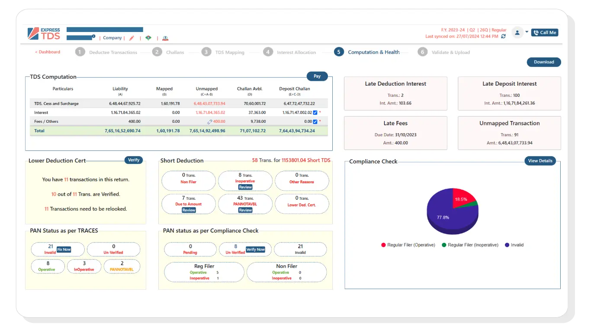The width and height of the screenshot is (591, 332).
Task: Click the pencil edit icon next to Company
Action: 132,38
